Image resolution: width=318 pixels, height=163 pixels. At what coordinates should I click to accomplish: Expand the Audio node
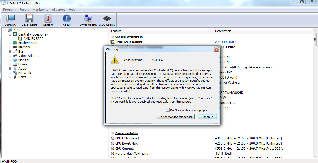10,68
